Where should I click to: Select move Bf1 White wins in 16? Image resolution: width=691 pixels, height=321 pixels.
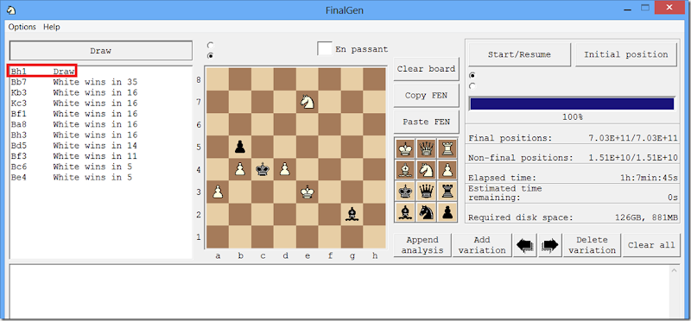coord(74,114)
